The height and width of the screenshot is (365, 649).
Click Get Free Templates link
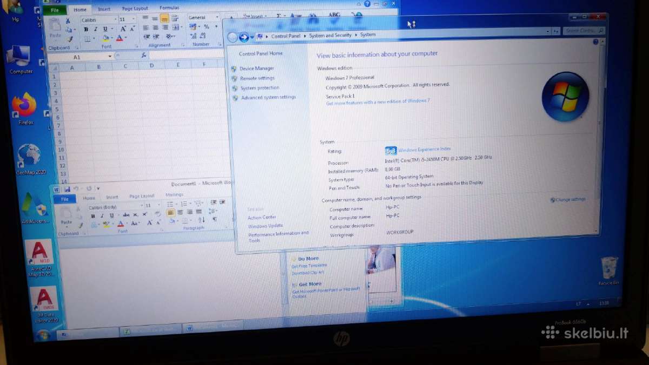[309, 266]
